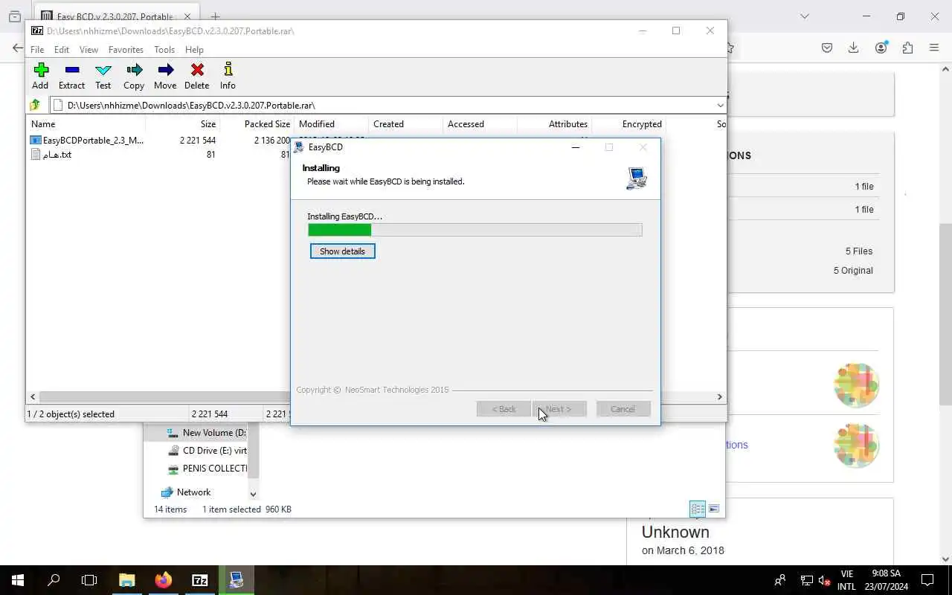Image resolution: width=952 pixels, height=595 pixels.
Task: Open the Help menu in 7-Zip
Action: pyautogui.click(x=194, y=50)
